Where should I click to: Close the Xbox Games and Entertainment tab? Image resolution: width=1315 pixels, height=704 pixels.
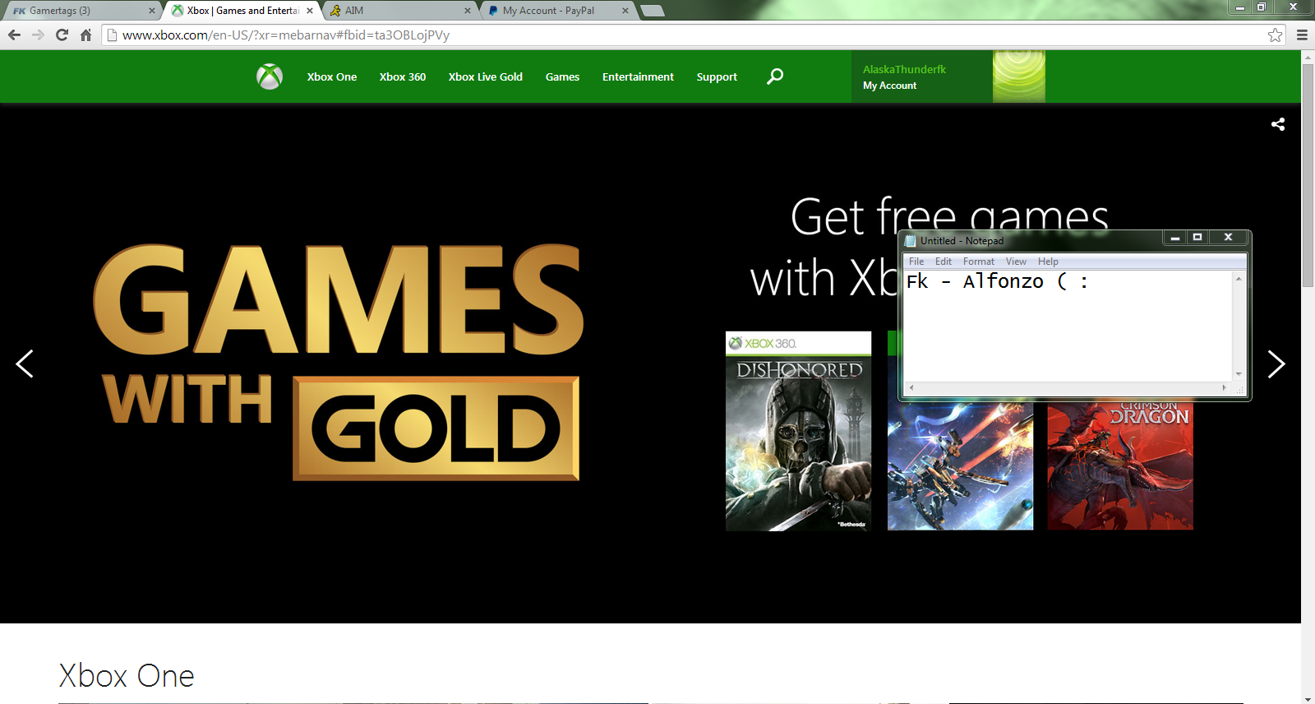click(x=310, y=11)
